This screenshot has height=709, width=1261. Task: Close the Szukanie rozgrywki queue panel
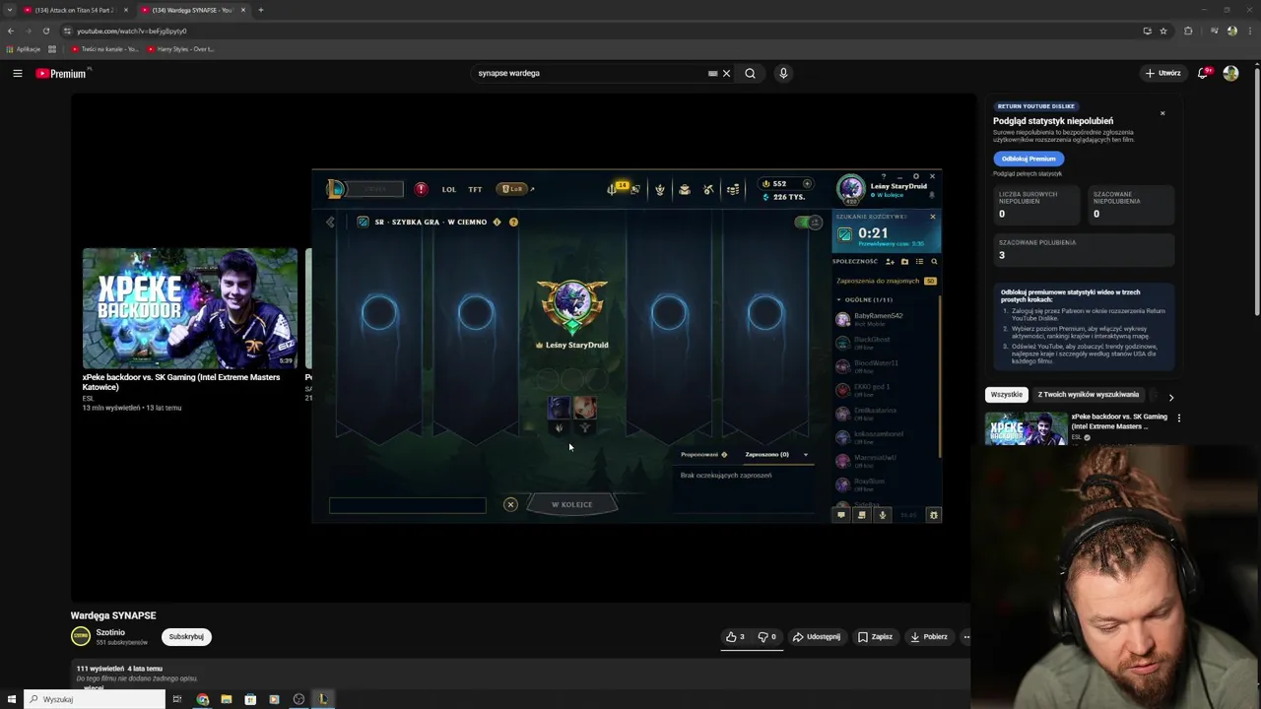click(932, 217)
